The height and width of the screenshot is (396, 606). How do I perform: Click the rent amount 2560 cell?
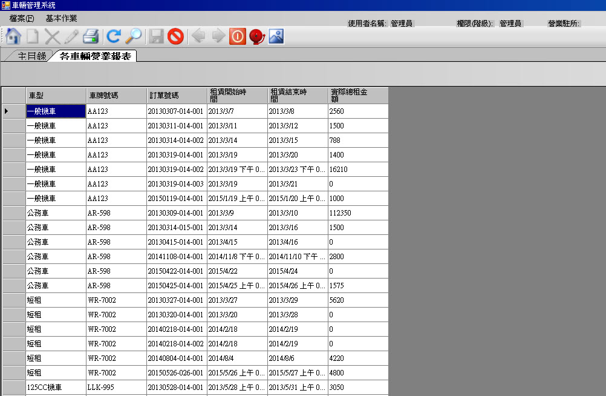358,111
